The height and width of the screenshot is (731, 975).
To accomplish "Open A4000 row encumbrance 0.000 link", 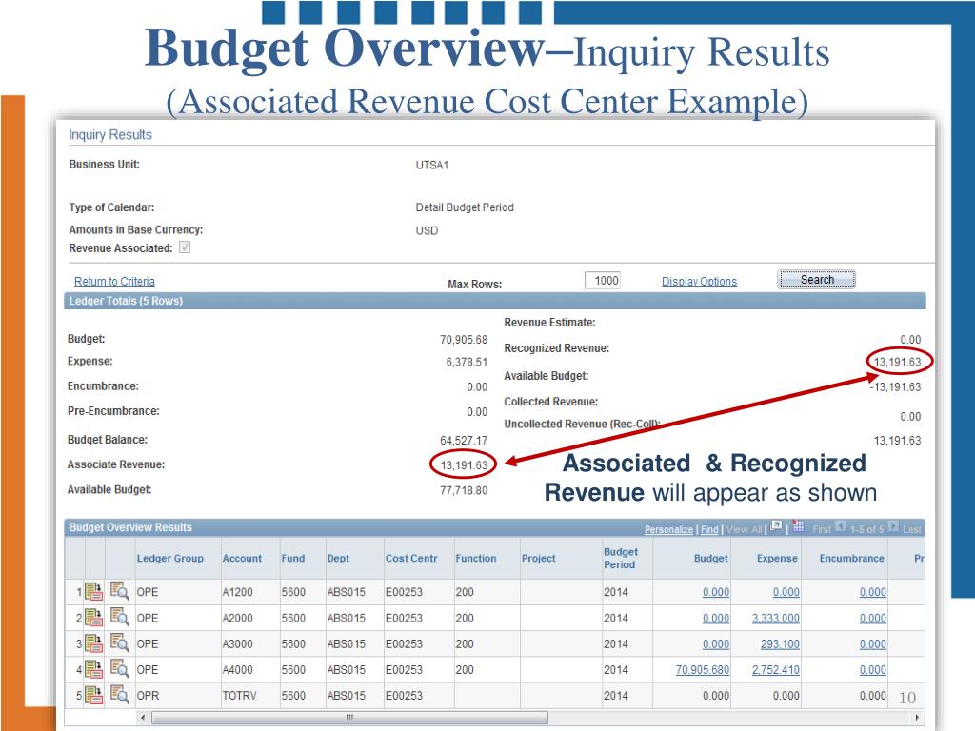I will pos(872,669).
